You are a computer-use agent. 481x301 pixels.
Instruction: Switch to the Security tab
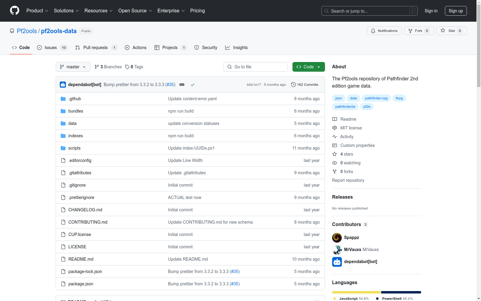[206, 48]
